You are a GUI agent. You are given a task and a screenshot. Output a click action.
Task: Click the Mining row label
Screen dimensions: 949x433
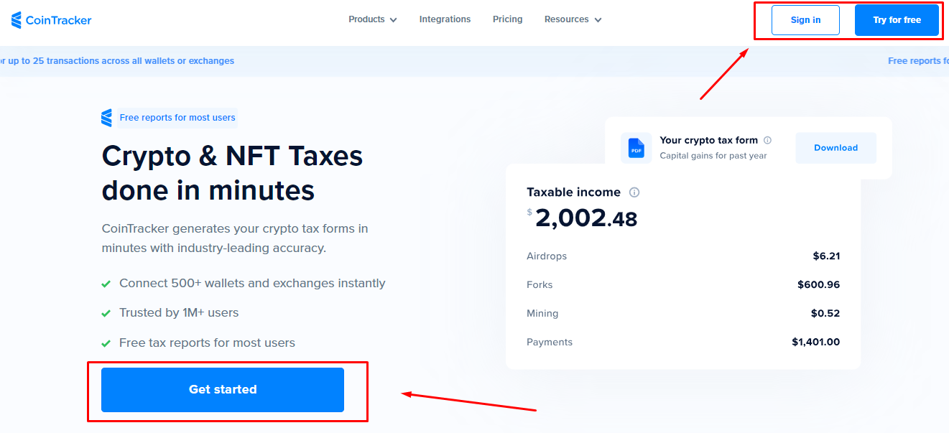(542, 314)
